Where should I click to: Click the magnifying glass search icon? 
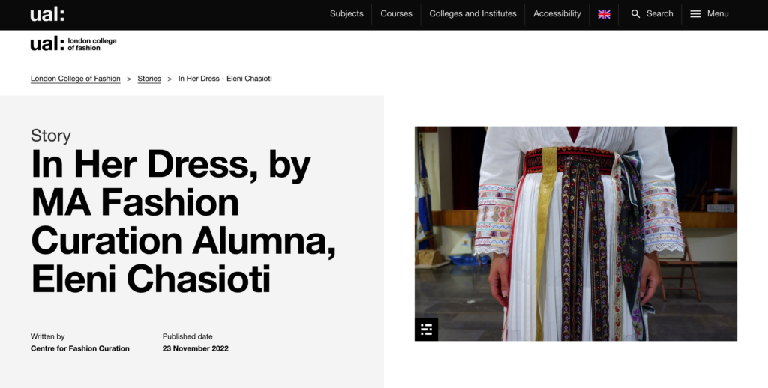tap(635, 14)
